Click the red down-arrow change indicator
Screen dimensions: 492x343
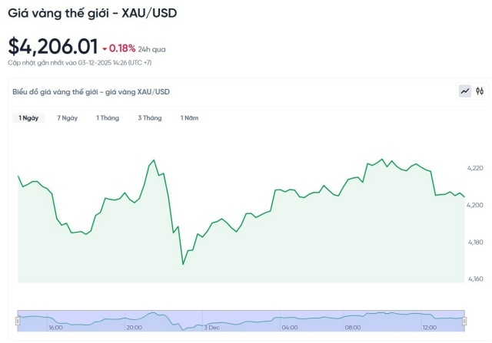coord(105,48)
